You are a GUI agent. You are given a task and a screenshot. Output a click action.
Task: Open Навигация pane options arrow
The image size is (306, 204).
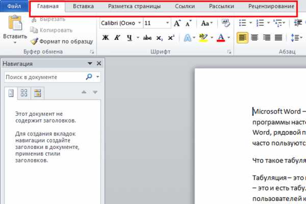pyautogui.click(x=90, y=63)
